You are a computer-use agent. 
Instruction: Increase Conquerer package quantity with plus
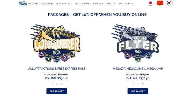tap(61, 84)
